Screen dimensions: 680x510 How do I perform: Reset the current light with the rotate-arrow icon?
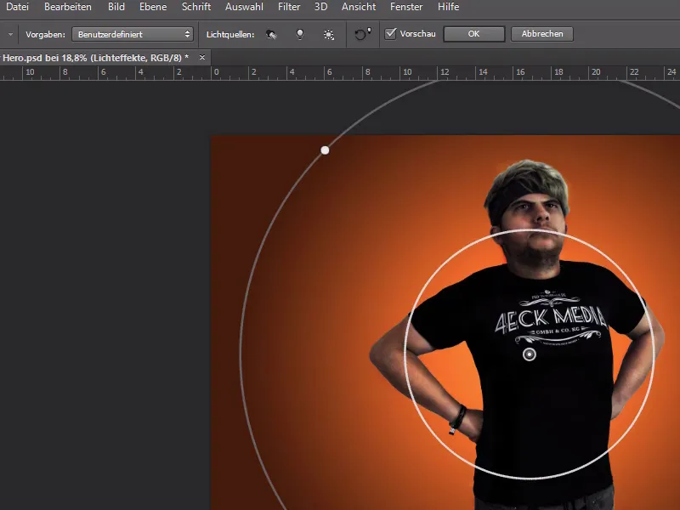point(363,34)
